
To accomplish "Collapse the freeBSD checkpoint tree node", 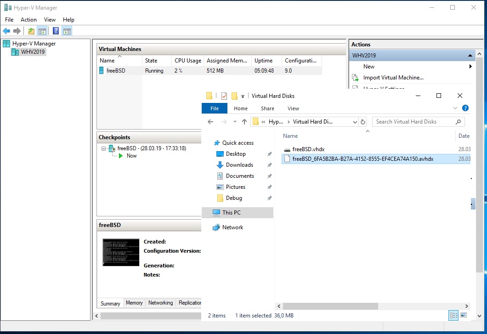I will pos(103,148).
